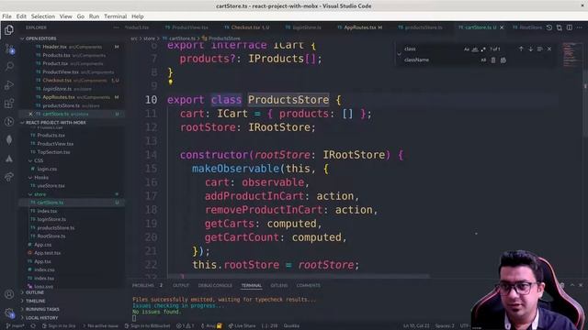Viewport: 588px width, 330px height.
Task: Open the Live Share icon in the activity bar
Action: 9,177
